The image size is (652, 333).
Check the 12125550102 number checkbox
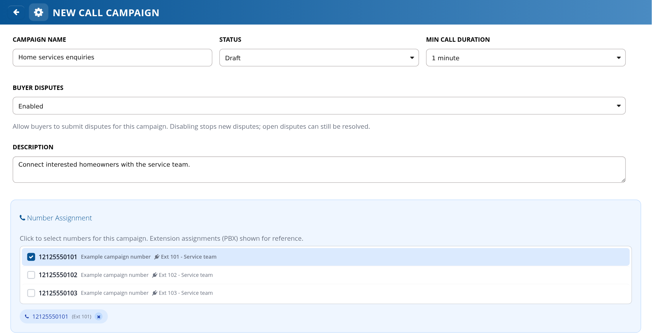[x=31, y=275]
